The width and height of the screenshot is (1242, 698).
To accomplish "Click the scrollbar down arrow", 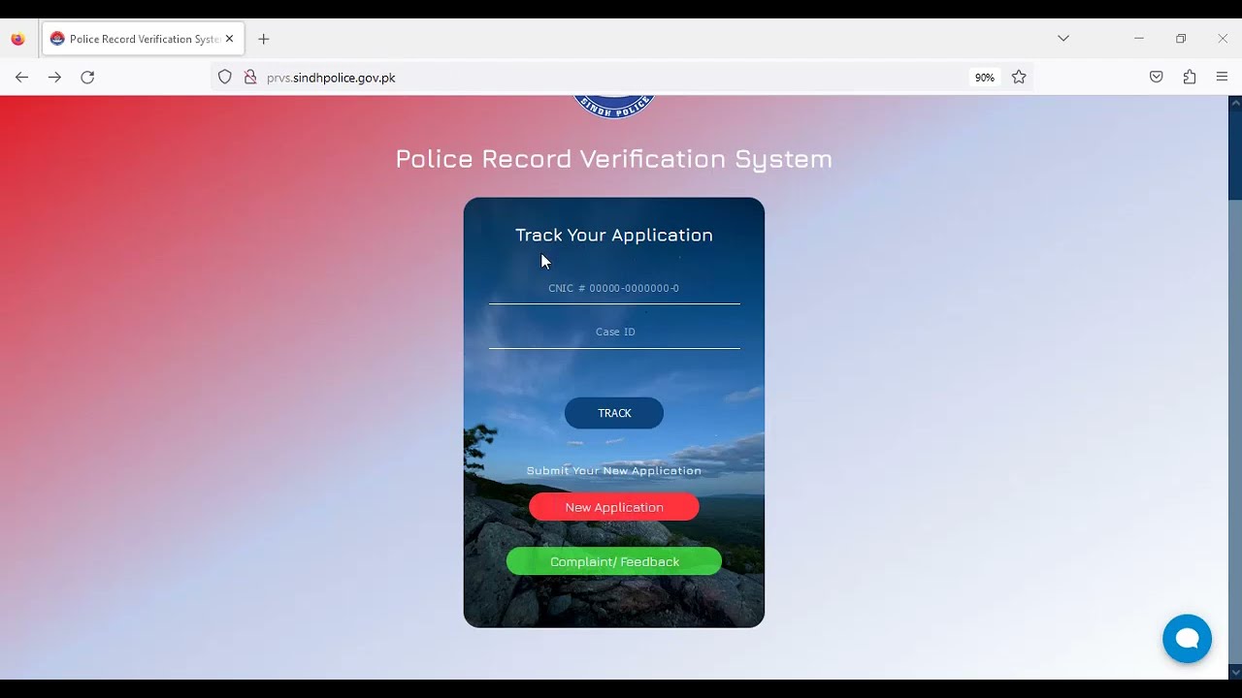I will [x=1235, y=672].
